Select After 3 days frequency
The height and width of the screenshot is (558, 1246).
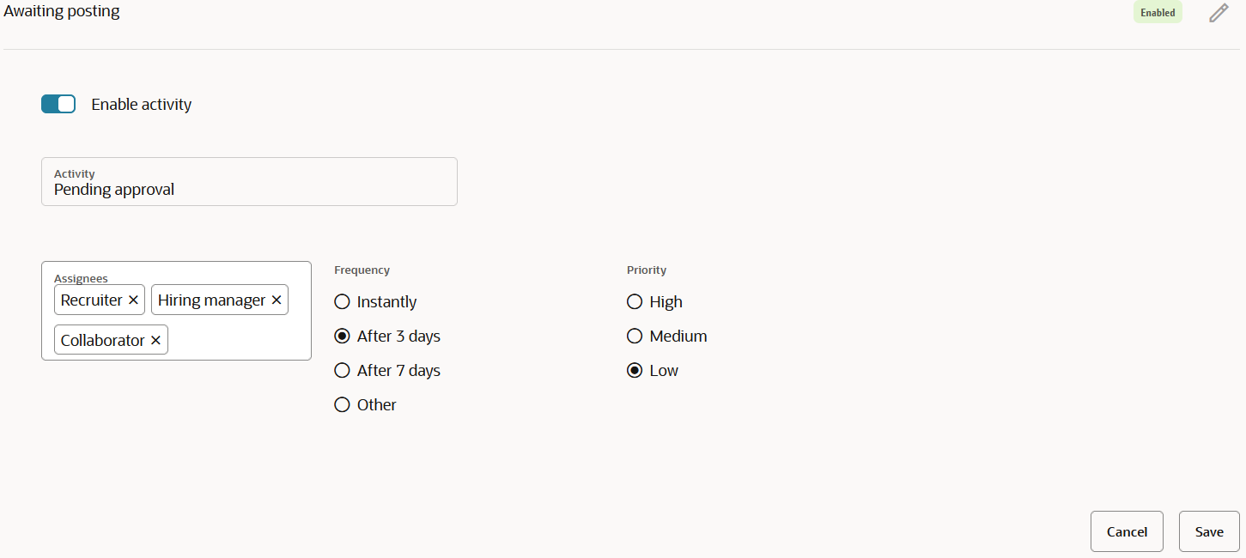pyautogui.click(x=343, y=337)
